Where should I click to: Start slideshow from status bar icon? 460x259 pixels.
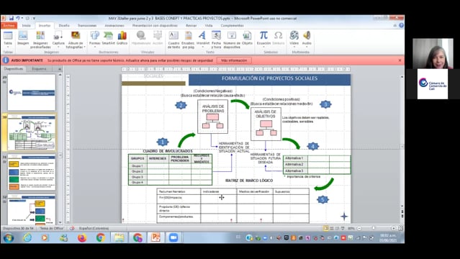tap(343, 228)
